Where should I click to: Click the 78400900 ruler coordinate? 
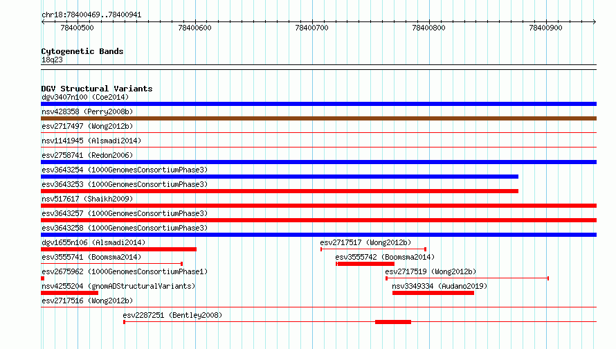(545, 28)
